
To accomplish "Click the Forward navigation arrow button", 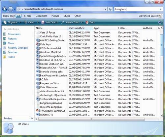I will point(11,9).
